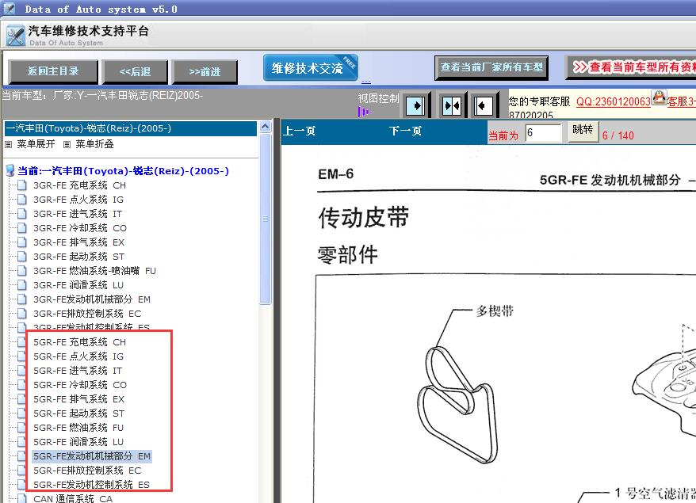Open 3GR-FE 排气系统 EX
Screen dimensions: 696x503
[x=78, y=242]
